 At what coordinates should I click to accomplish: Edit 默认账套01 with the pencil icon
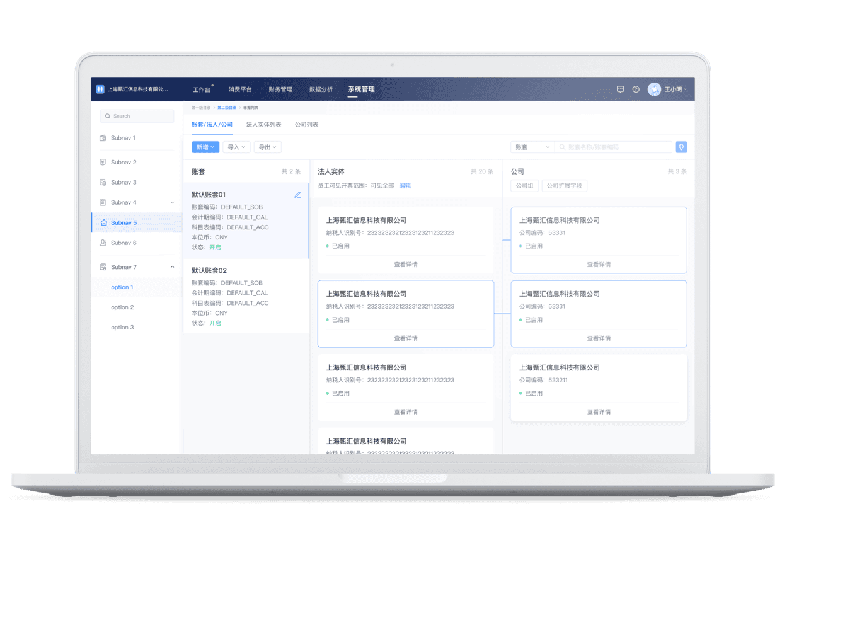pos(297,195)
